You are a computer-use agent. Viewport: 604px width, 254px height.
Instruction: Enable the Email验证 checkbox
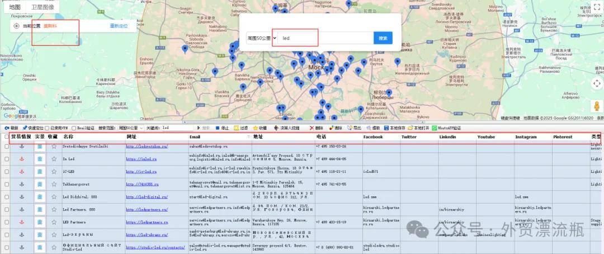73,128
